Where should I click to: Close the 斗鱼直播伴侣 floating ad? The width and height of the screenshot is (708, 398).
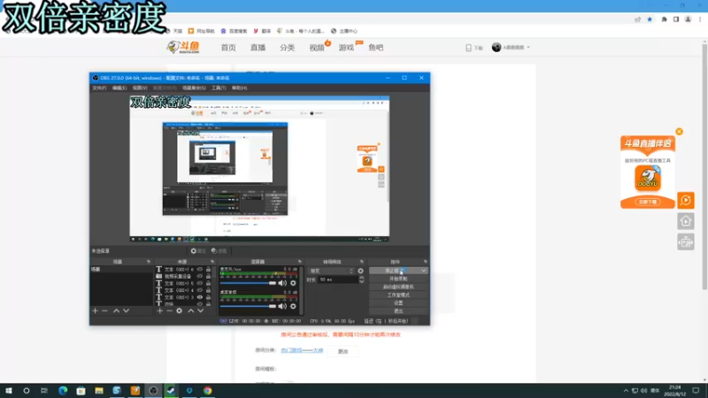click(679, 132)
